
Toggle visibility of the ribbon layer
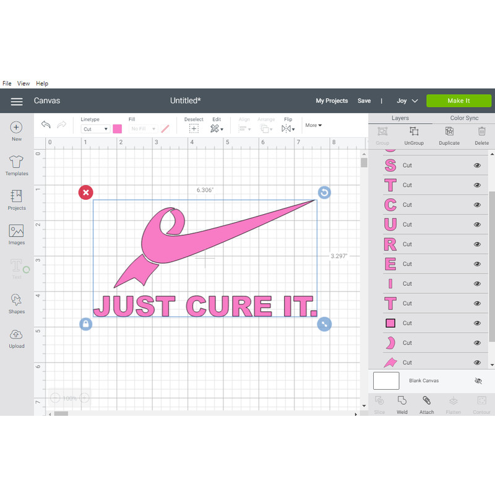477,362
